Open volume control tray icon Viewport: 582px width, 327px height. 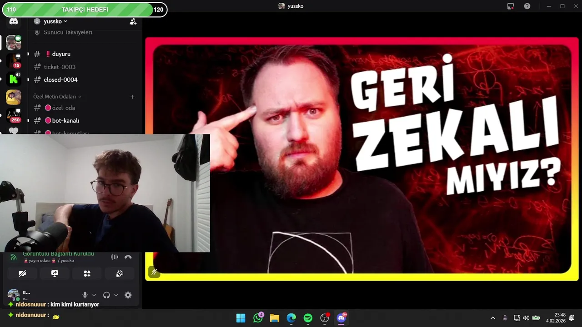click(x=526, y=318)
